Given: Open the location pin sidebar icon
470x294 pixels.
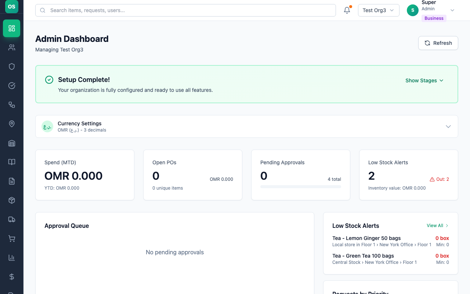Looking at the screenshot, I should (x=12, y=124).
